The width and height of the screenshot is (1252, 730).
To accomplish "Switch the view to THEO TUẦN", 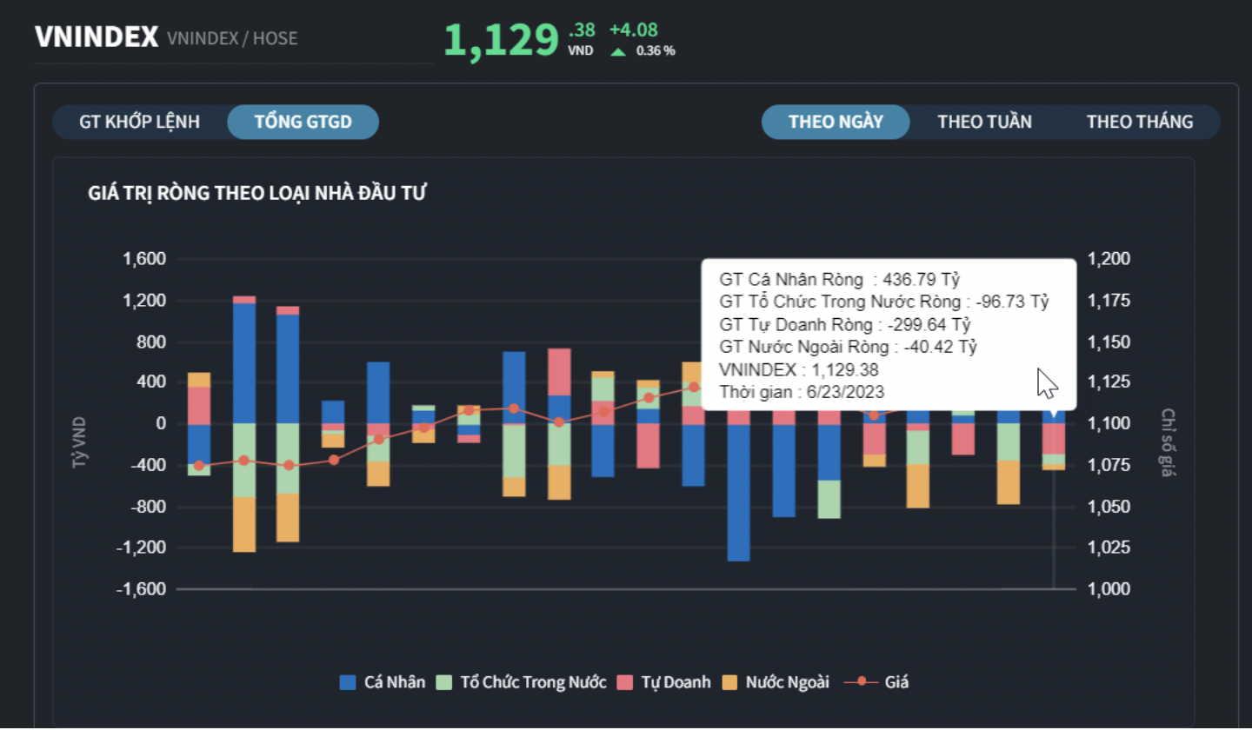I will pyautogui.click(x=984, y=122).
